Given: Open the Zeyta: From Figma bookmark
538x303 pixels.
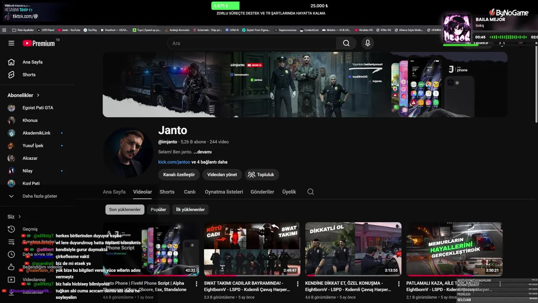Looking at the screenshot, I should (257, 30).
